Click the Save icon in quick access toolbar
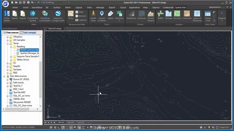This screenshot has width=234, height=131. 20,3
